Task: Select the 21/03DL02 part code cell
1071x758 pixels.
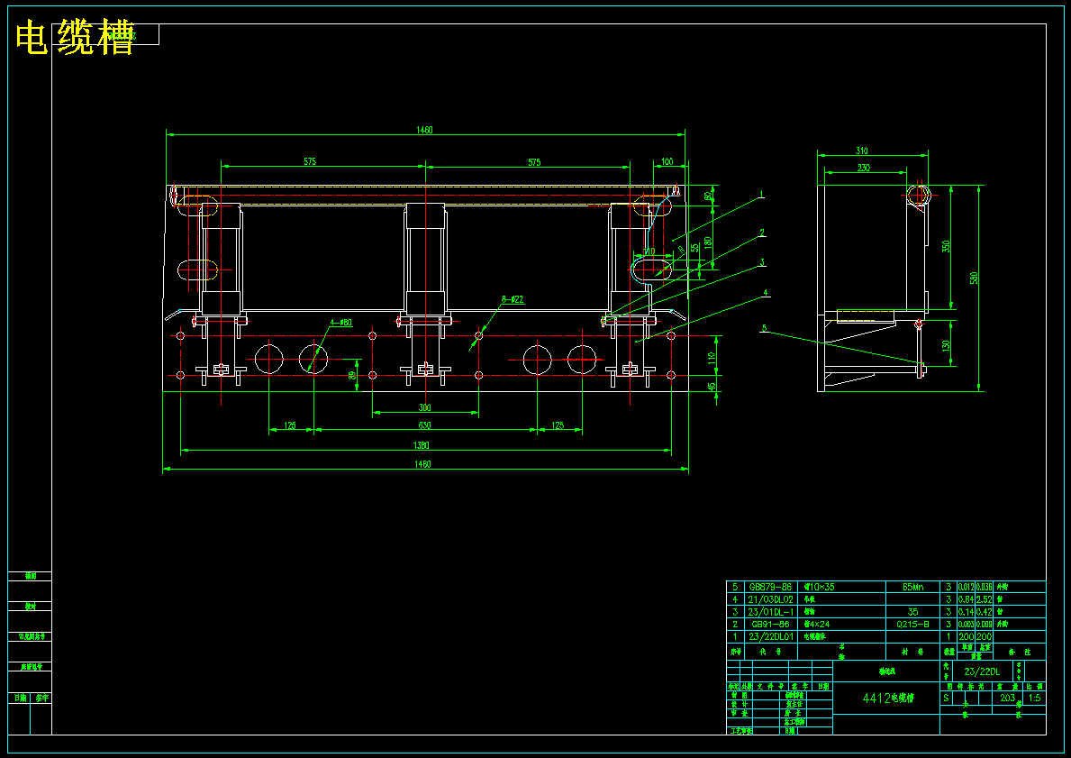Action: pos(770,599)
